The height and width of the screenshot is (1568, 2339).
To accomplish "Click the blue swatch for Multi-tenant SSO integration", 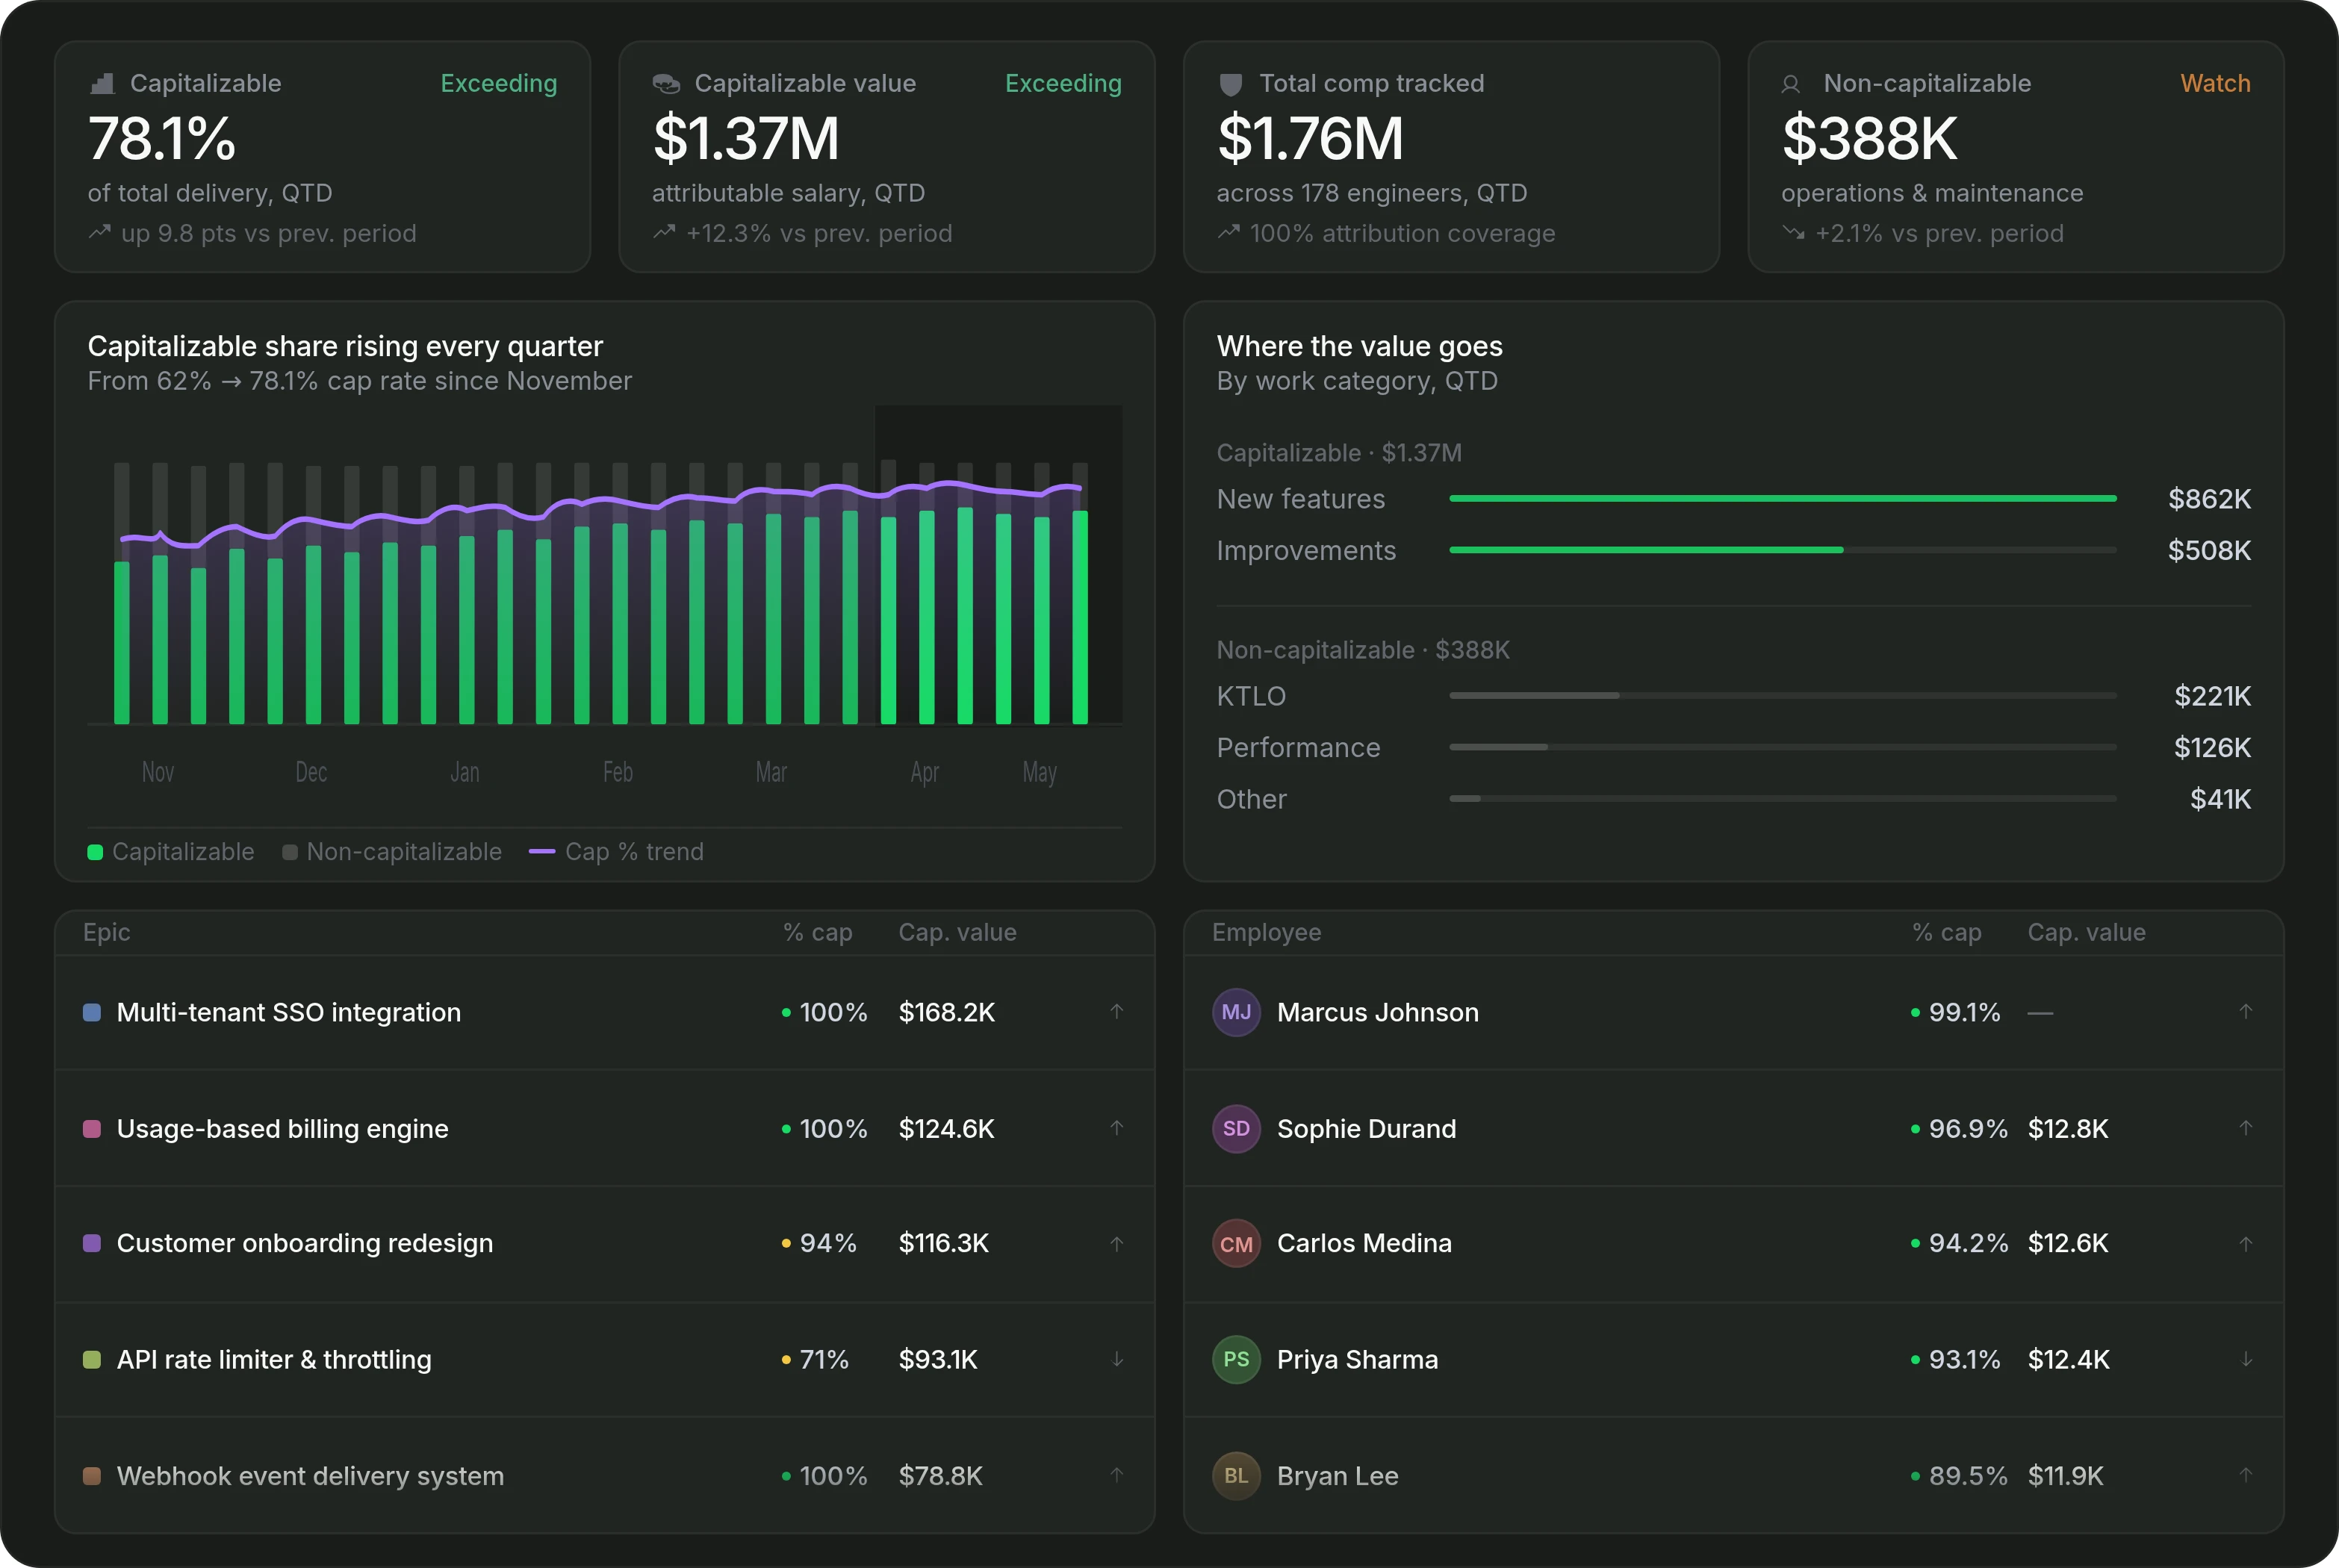I will tap(92, 1012).
